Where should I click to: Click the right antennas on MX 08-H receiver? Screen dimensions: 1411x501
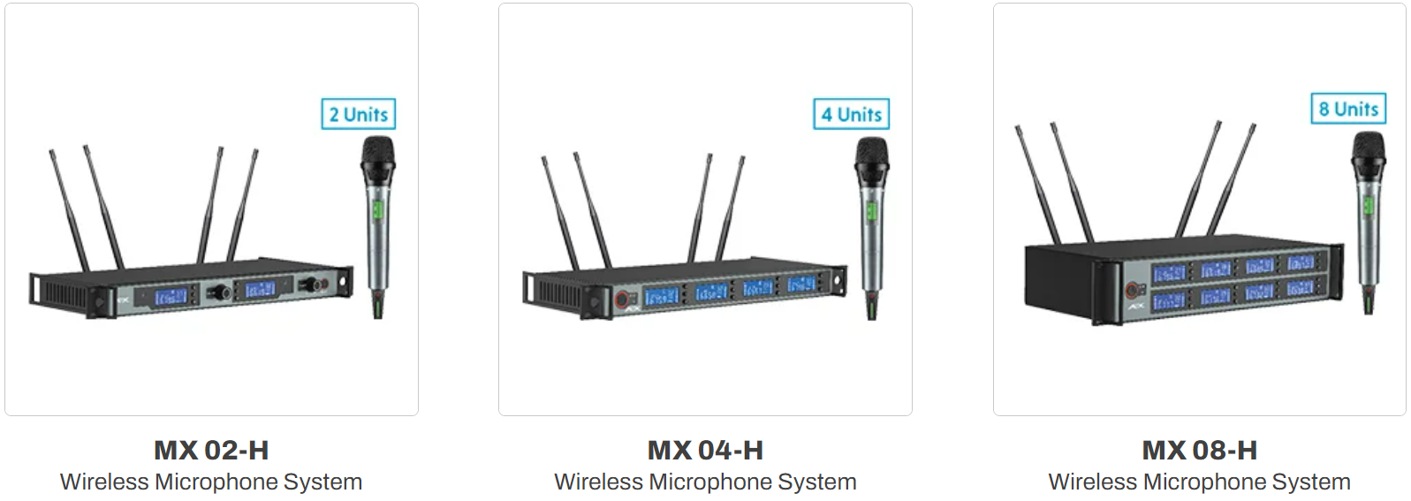[x=1216, y=179]
